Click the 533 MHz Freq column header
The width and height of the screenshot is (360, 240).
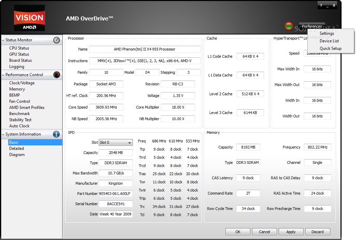click(x=193, y=141)
